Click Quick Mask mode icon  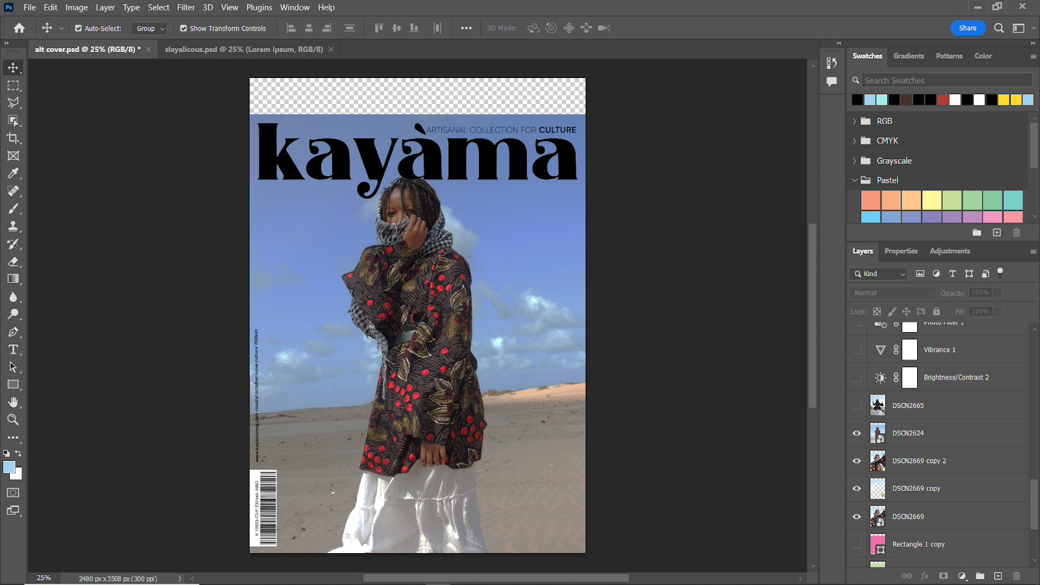point(13,493)
